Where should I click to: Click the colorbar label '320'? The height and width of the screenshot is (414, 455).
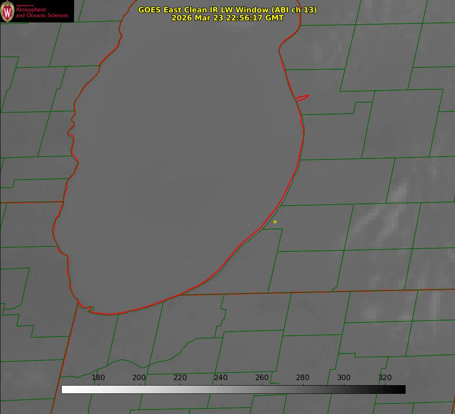pyautogui.click(x=385, y=377)
